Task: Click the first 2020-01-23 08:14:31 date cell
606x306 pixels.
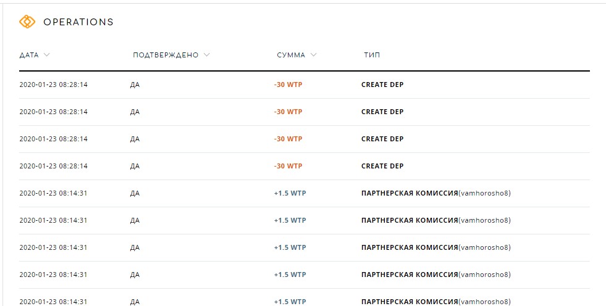Action: 53,193
